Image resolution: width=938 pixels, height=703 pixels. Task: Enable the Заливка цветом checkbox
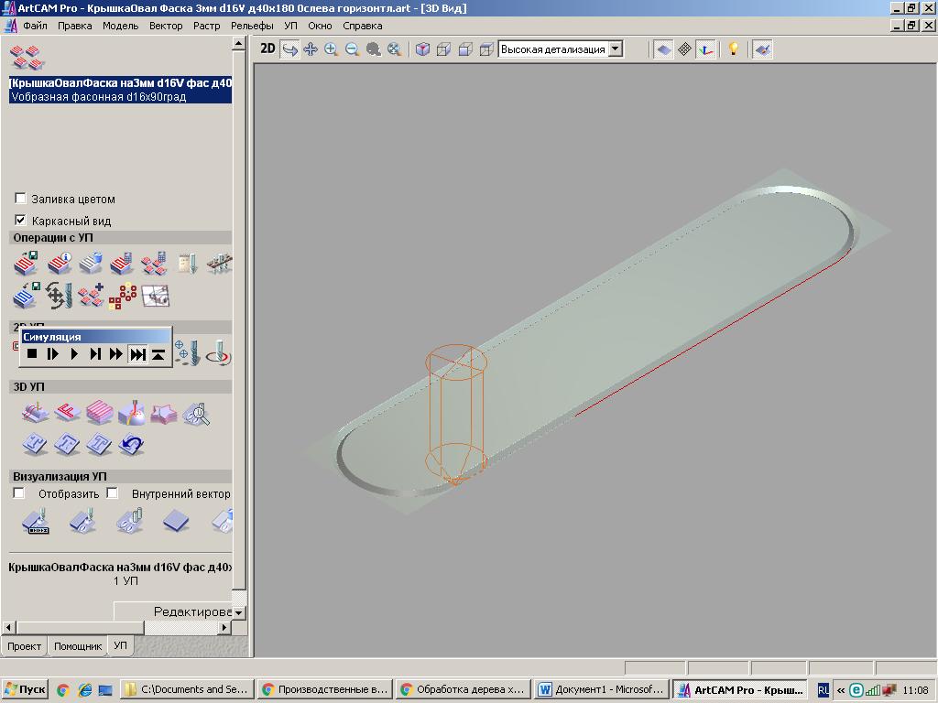point(21,199)
